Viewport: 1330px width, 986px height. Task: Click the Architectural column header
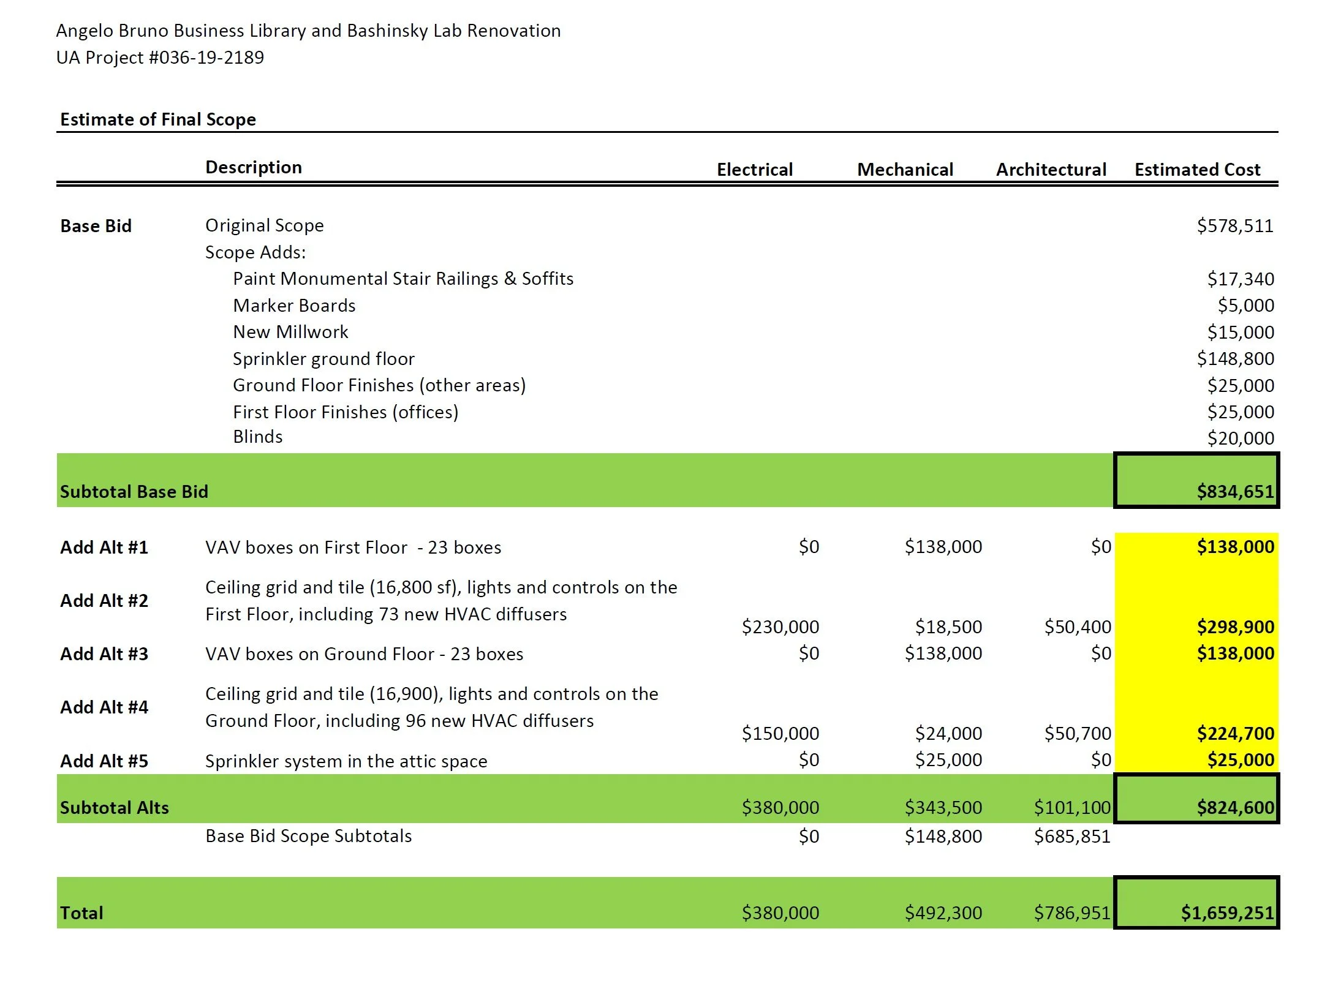point(1050,169)
